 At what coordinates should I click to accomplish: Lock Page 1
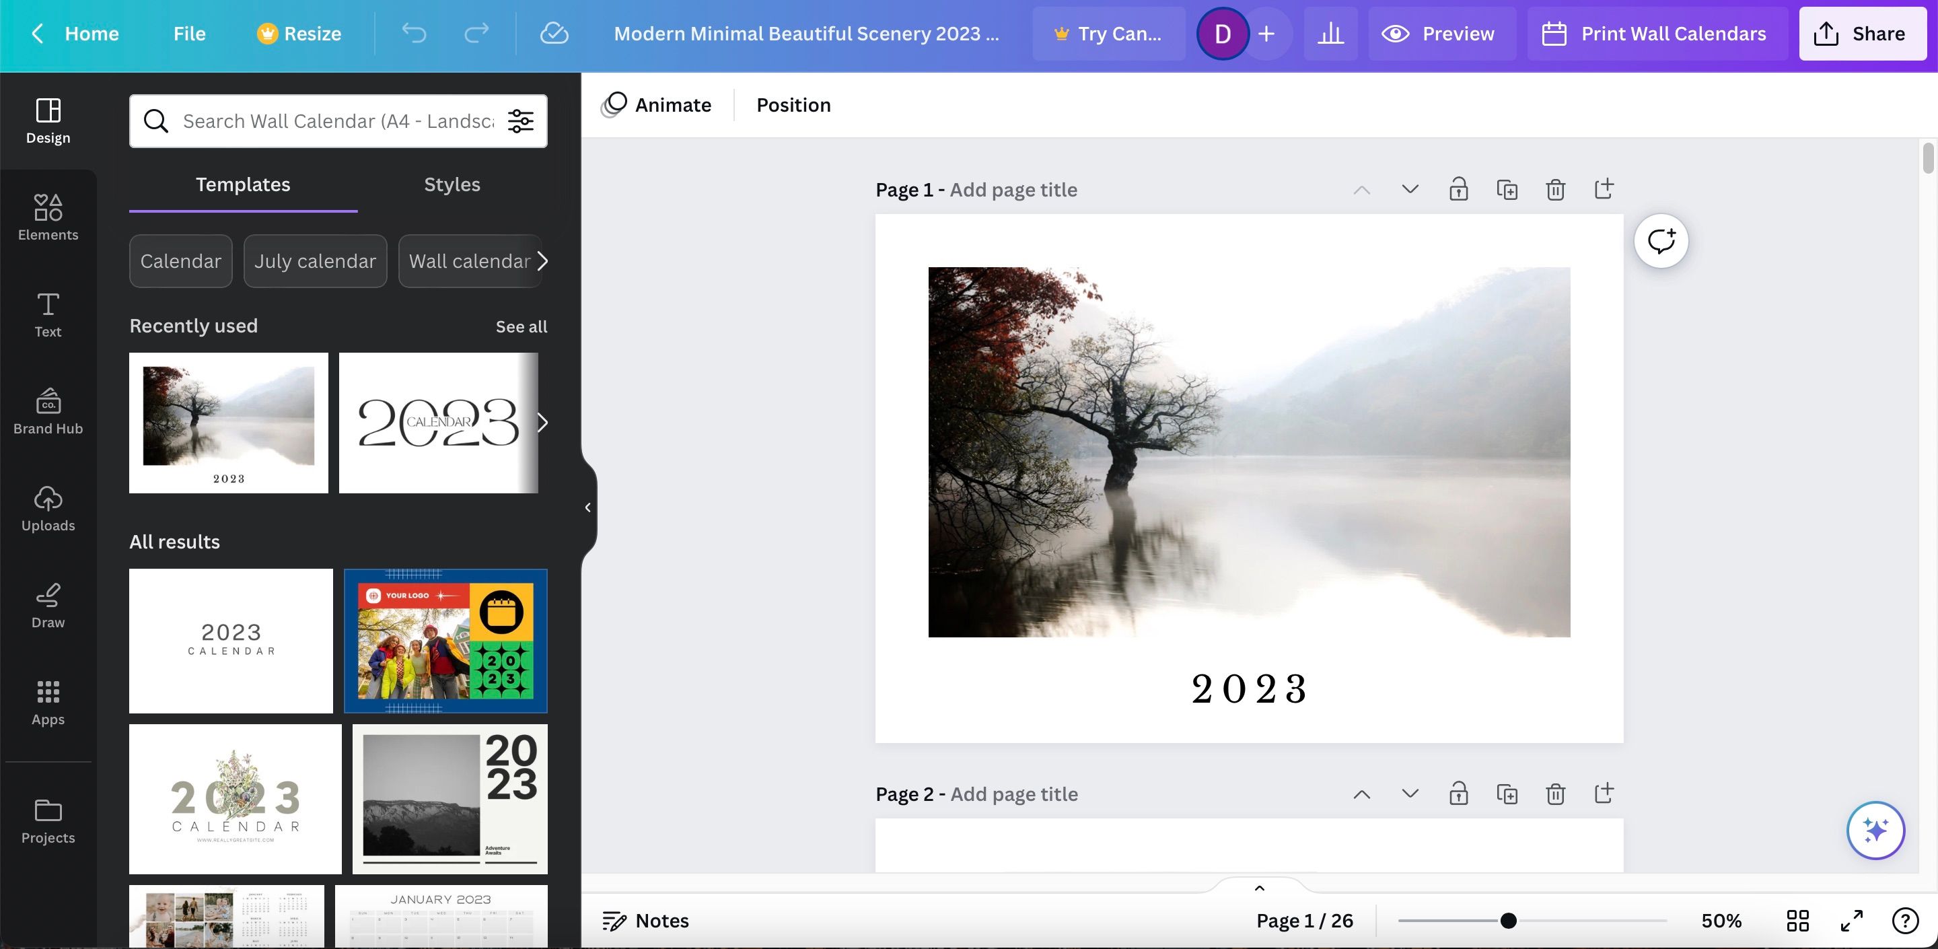pos(1458,189)
